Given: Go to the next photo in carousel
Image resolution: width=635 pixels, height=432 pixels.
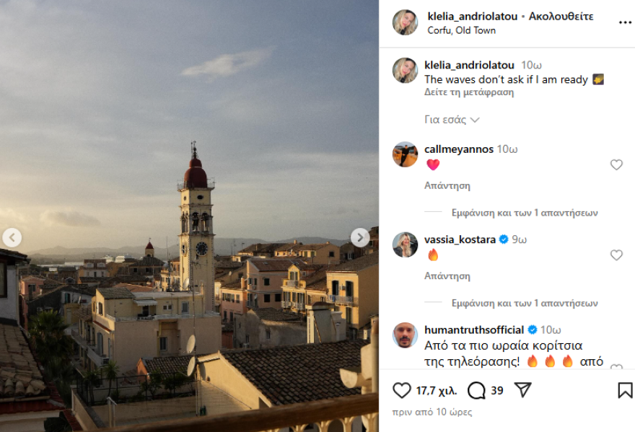Looking at the screenshot, I should [360, 237].
